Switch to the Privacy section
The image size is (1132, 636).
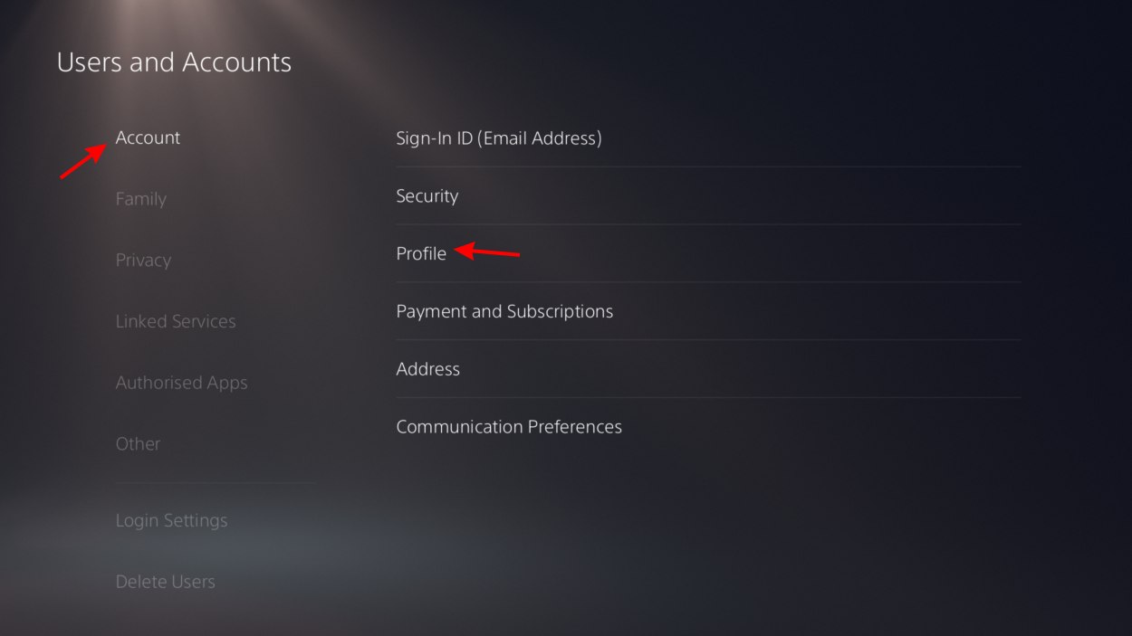143,261
